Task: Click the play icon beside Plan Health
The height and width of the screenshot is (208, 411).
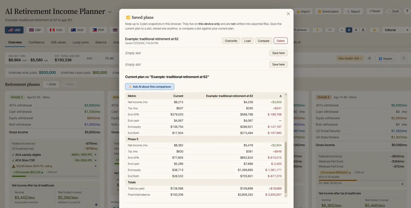Action: [x=370, y=58]
